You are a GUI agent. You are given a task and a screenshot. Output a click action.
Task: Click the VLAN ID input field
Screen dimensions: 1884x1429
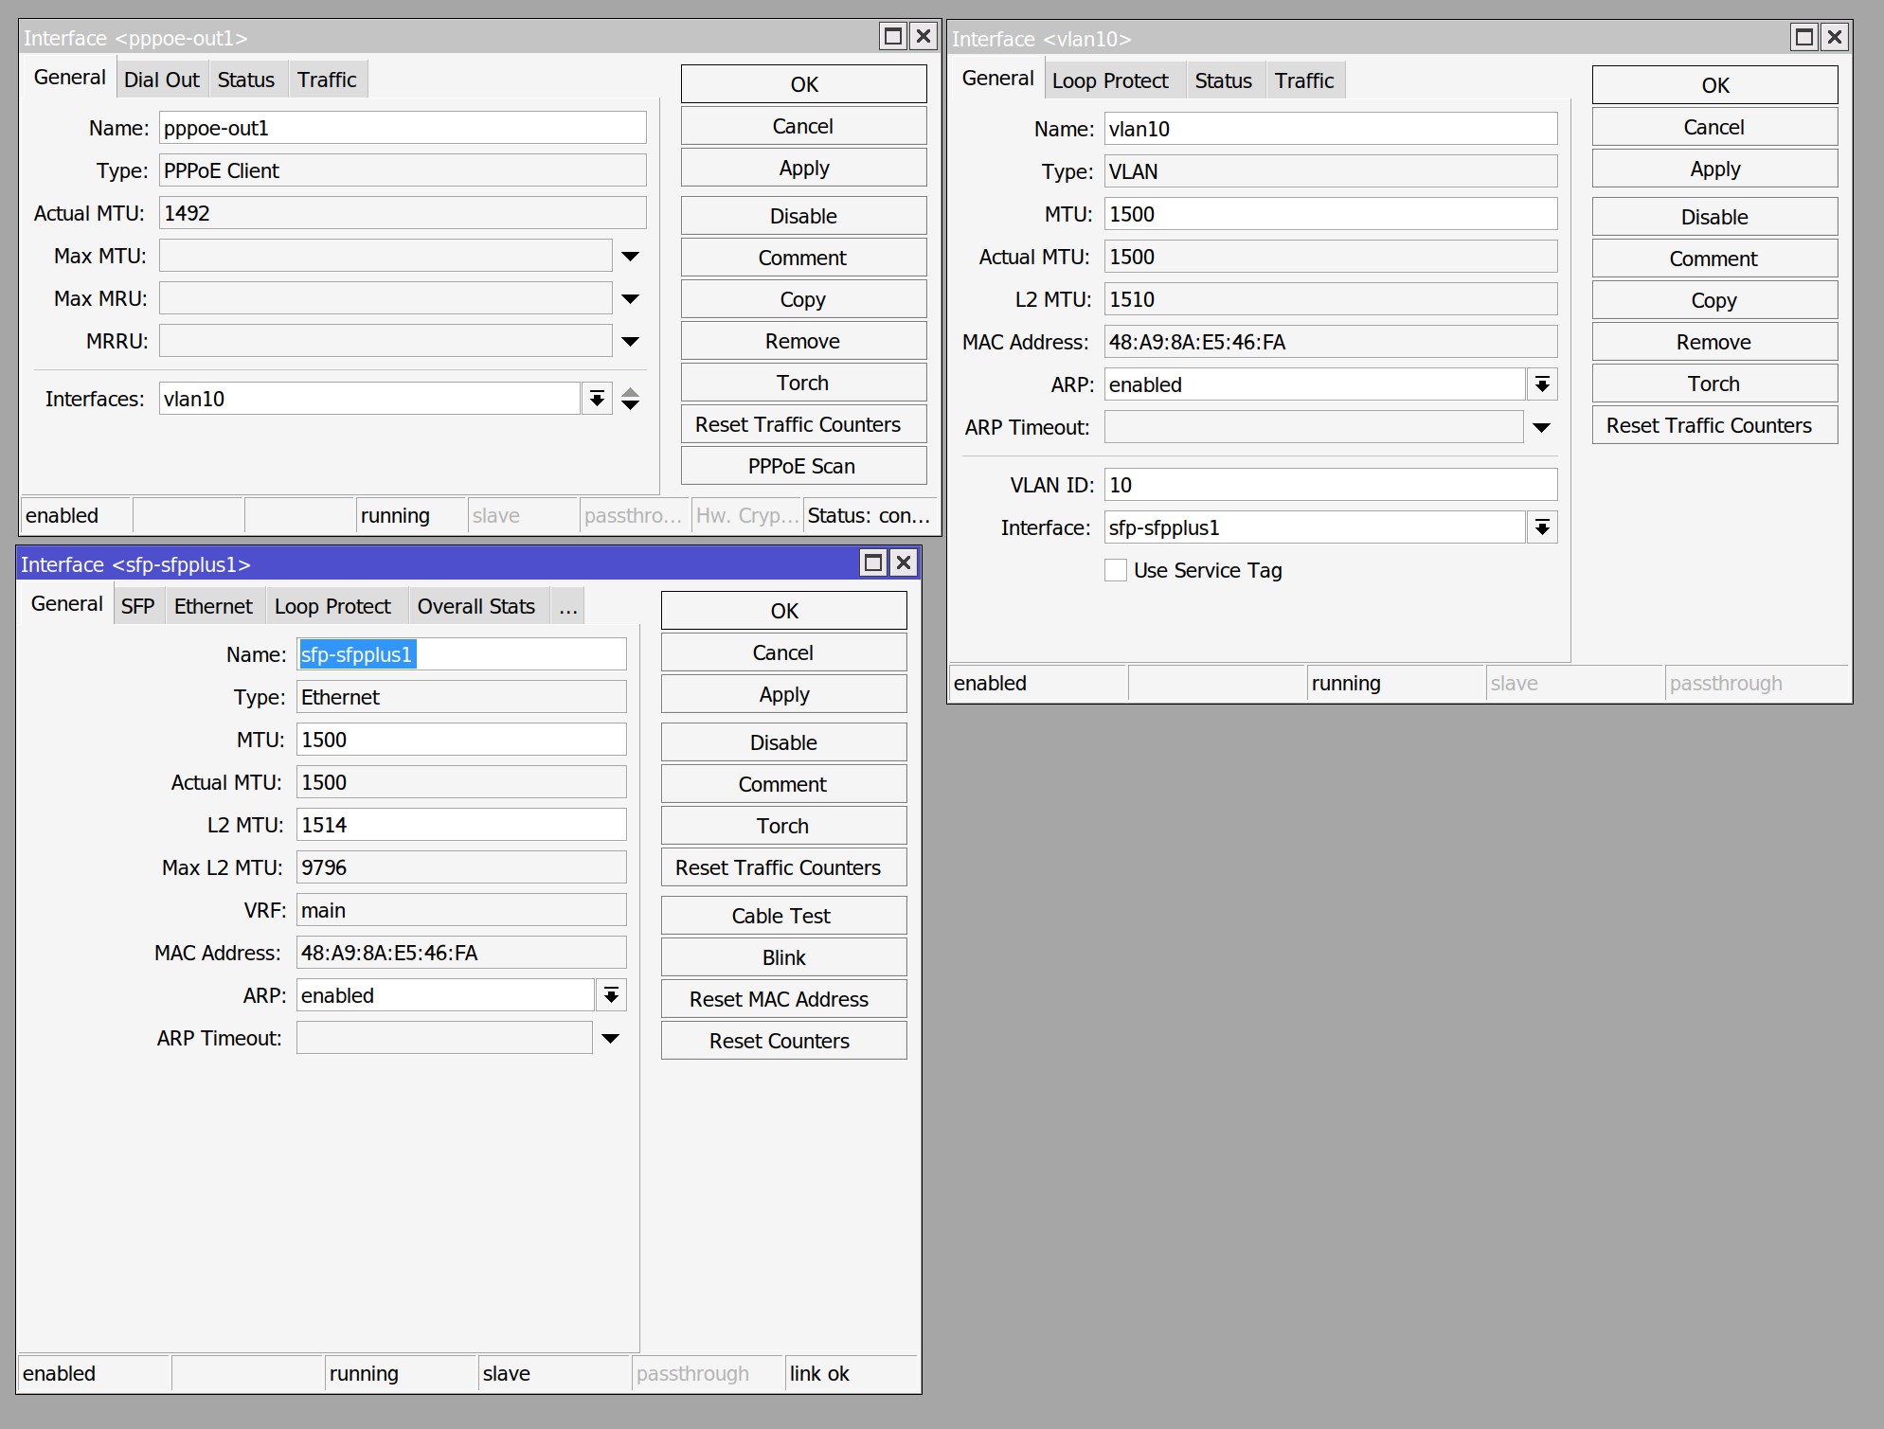point(1329,485)
